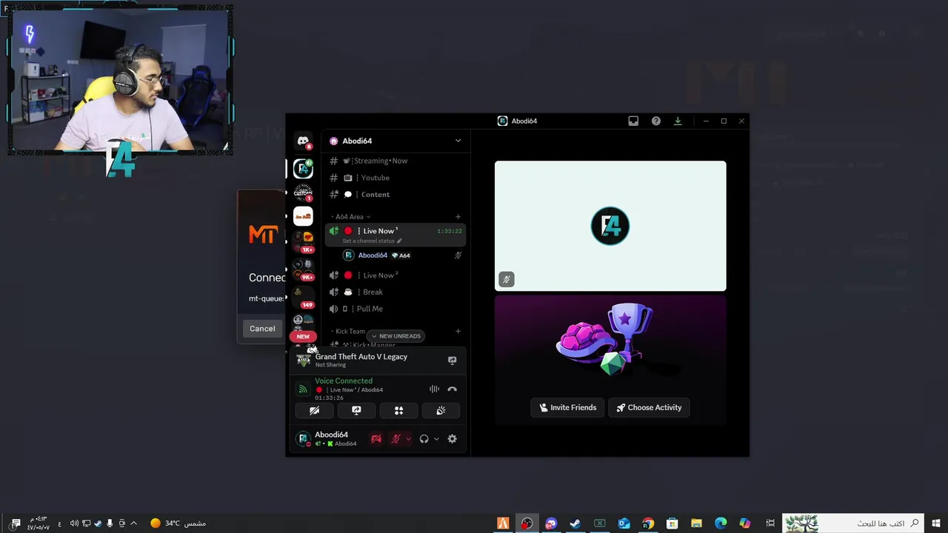This screenshot has height=533, width=948.
Task: Stream Grand Theft Auto V Legacy screen icon
Action: coord(452,361)
